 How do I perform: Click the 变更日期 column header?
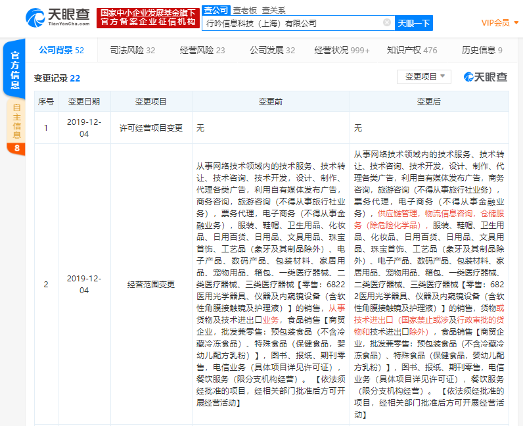click(84, 101)
